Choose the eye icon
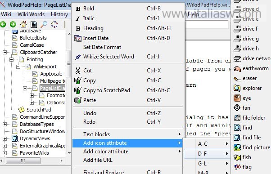This screenshot has height=174, width=271. click(x=242, y=98)
